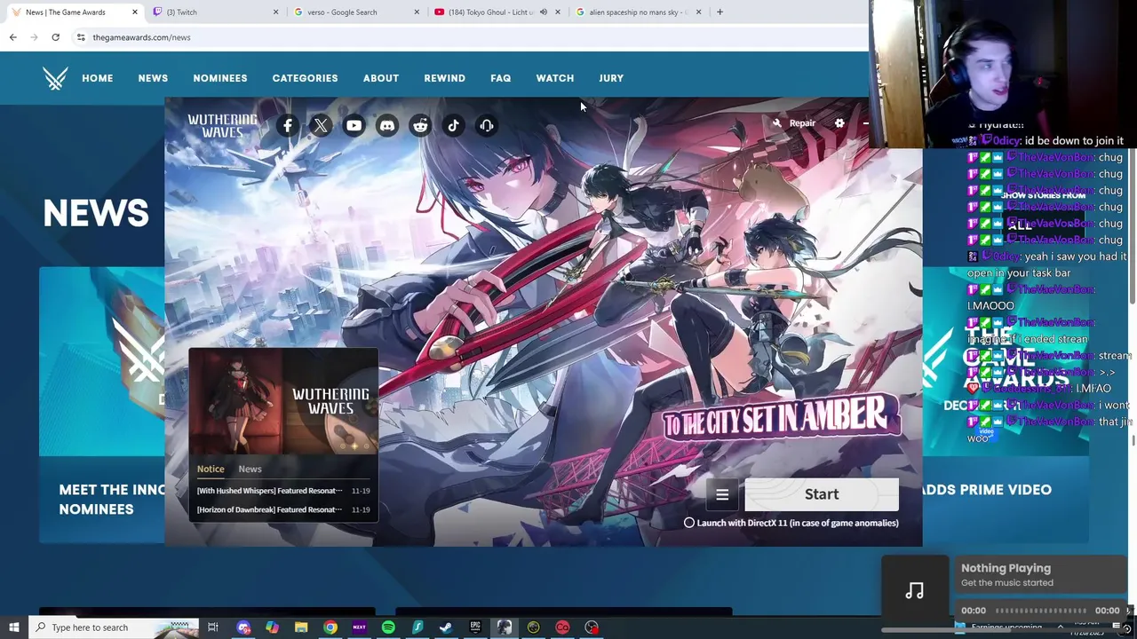The image size is (1137, 639).
Task: Open JURY nav item
Action: tap(611, 78)
